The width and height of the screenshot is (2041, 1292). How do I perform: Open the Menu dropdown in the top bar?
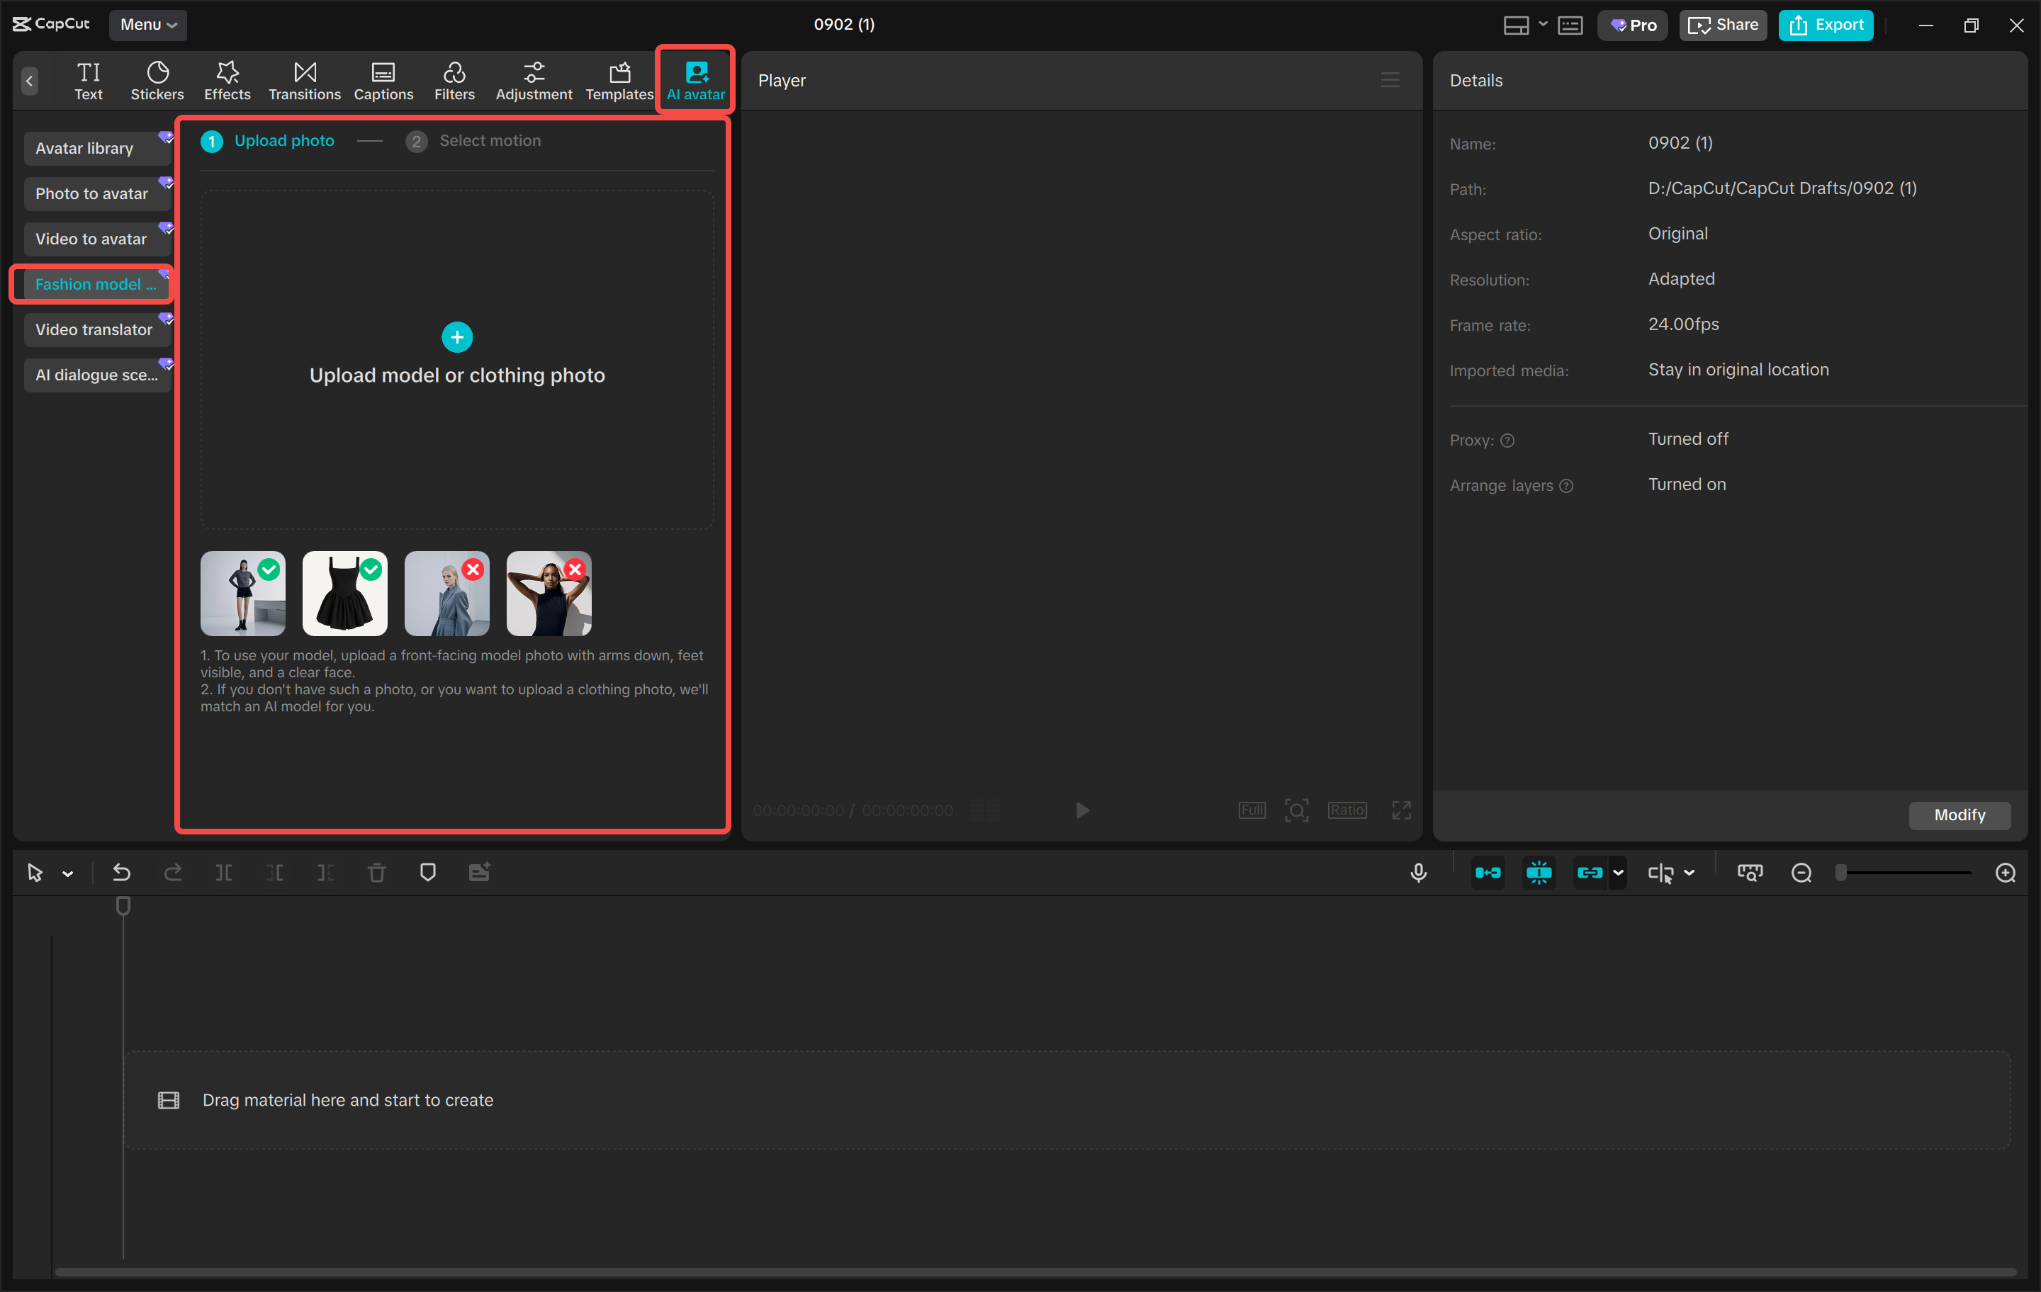click(147, 25)
